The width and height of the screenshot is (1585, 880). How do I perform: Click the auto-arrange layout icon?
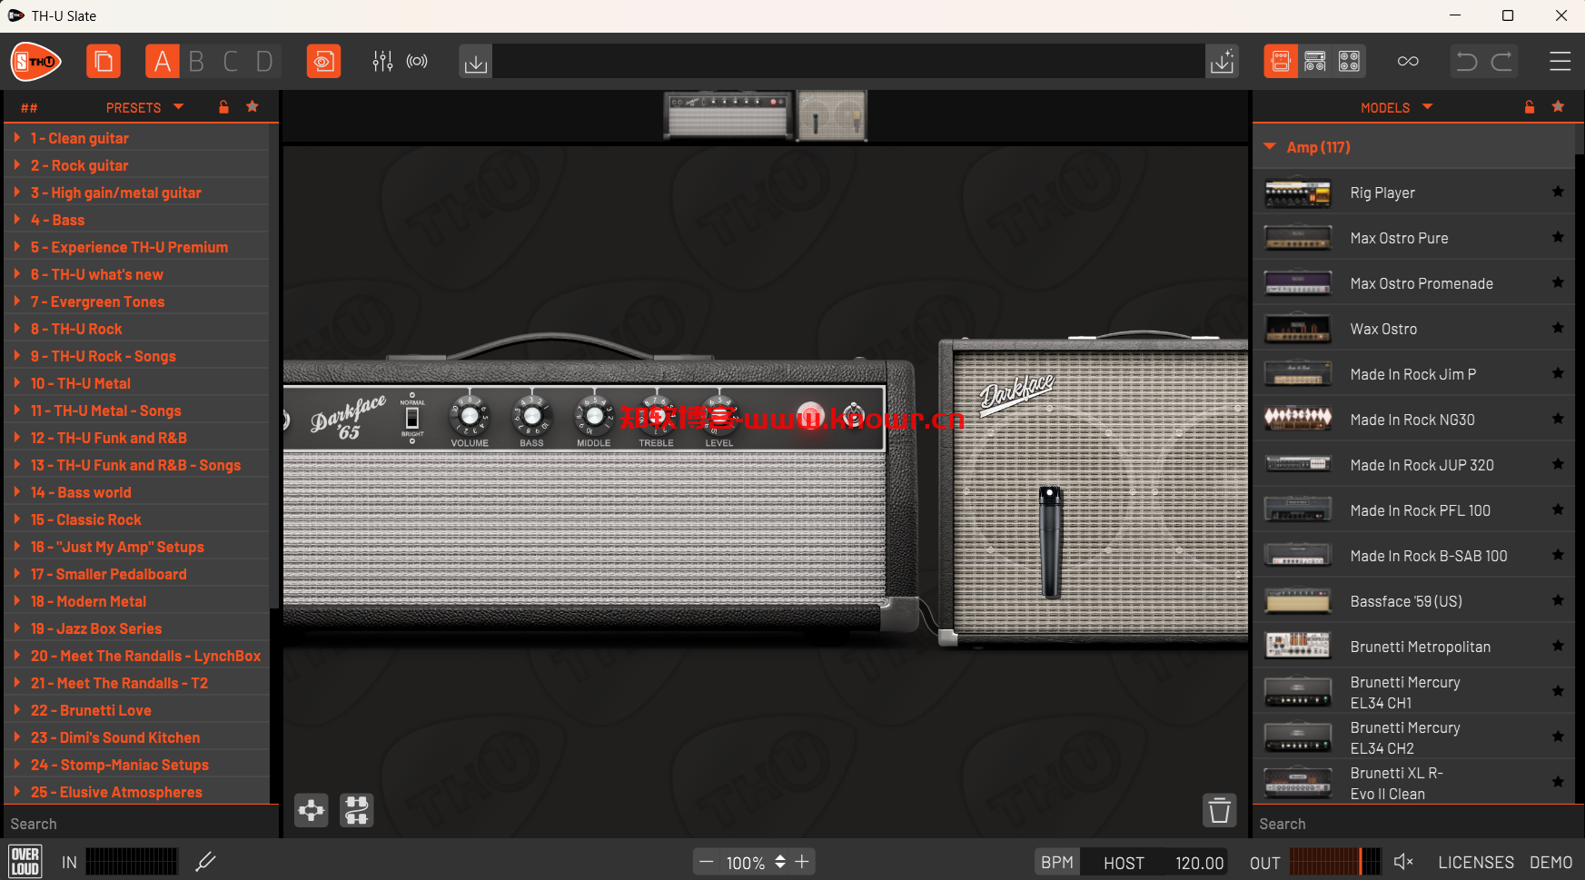coord(356,810)
